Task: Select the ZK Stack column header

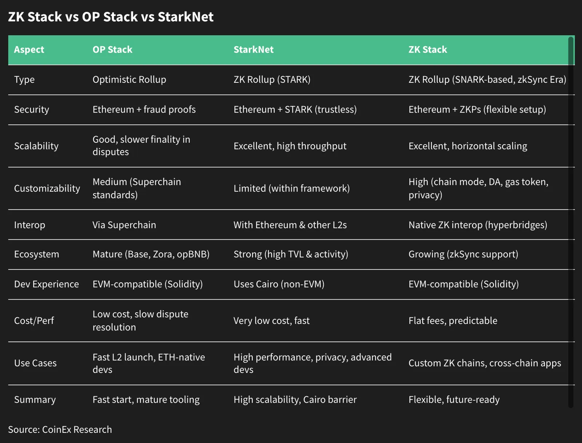Action: pyautogui.click(x=428, y=50)
